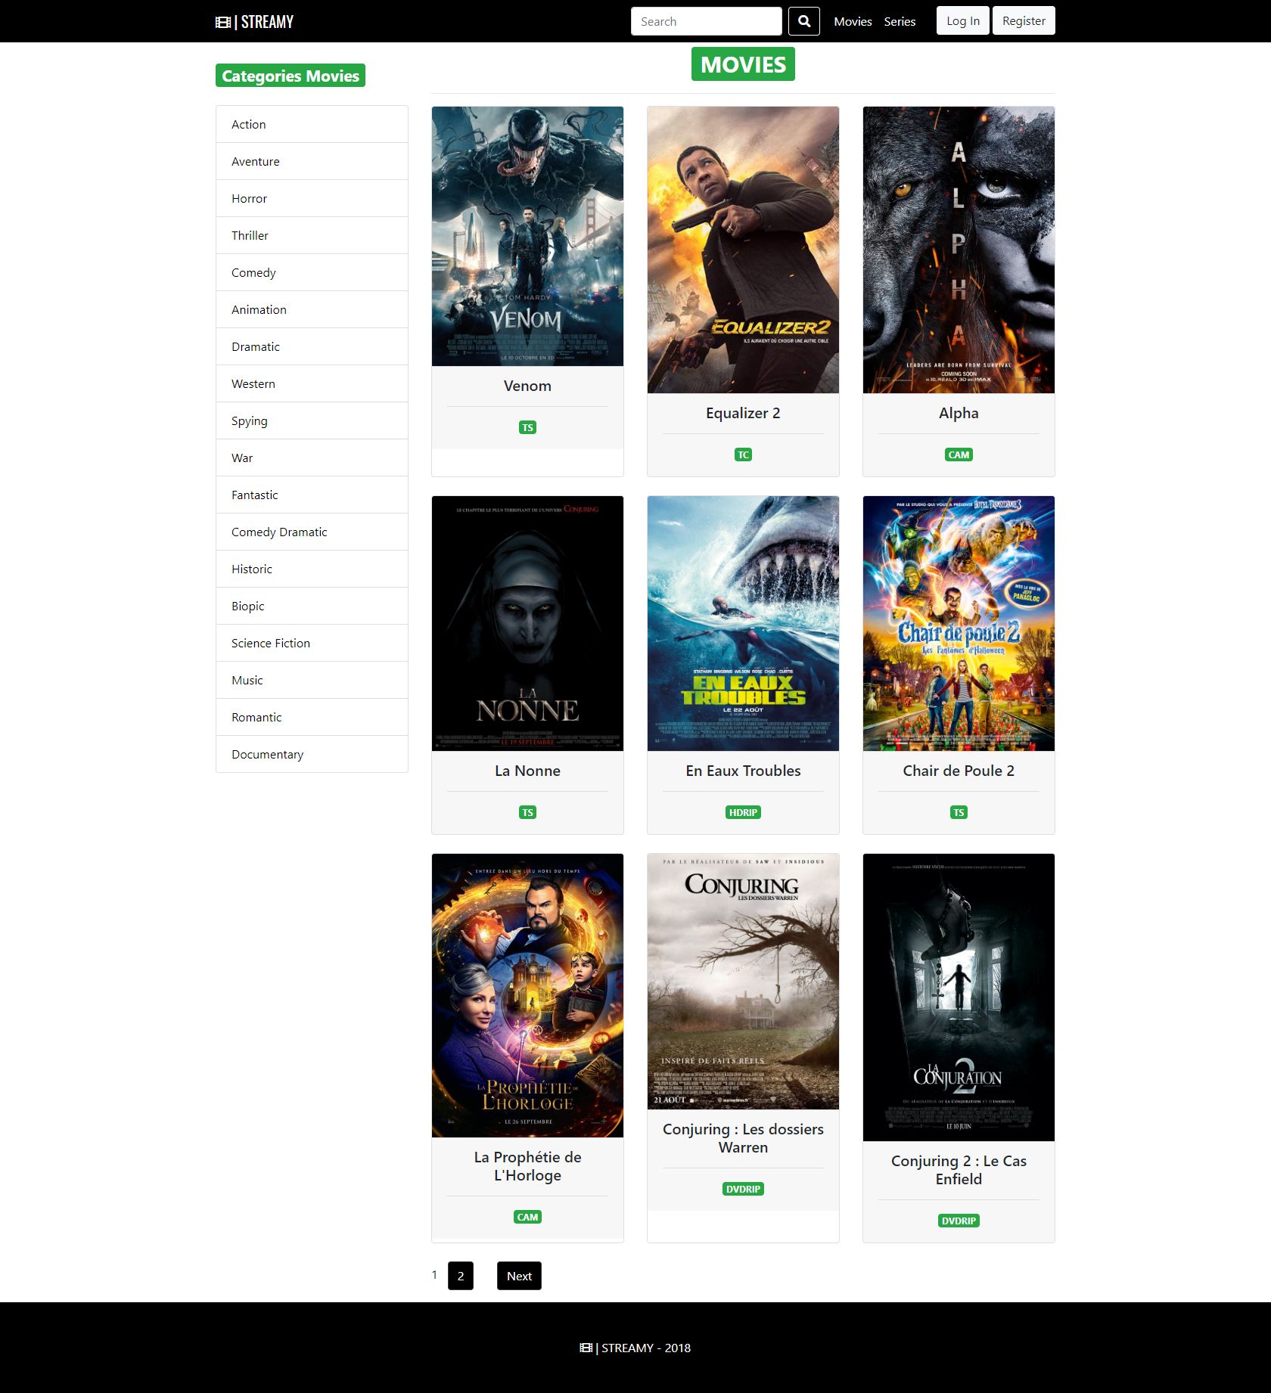Screen dimensions: 1271x1393
Task: Click the Equalizer 2 title text
Action: click(x=743, y=413)
